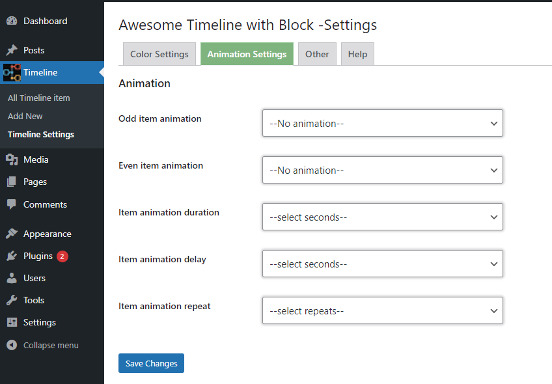
Task: Open the Timeline menu item
Action: click(52, 72)
